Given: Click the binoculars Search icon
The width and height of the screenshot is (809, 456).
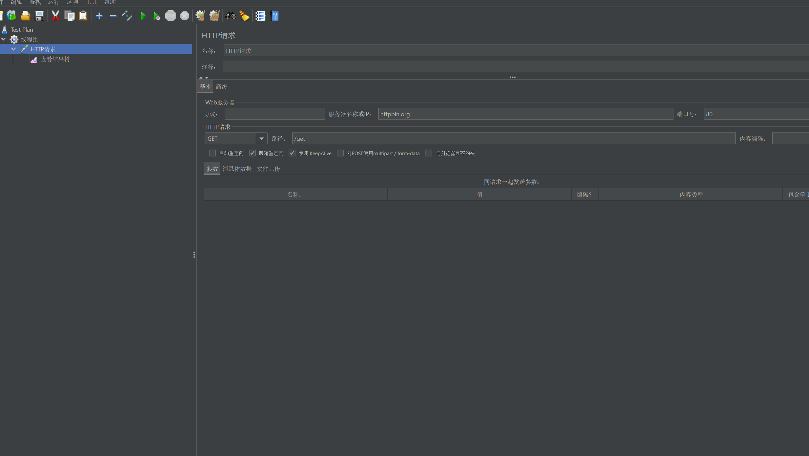Looking at the screenshot, I should coord(231,16).
